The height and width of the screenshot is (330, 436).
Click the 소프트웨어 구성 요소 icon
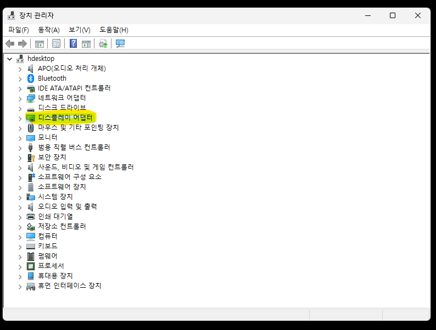31,177
